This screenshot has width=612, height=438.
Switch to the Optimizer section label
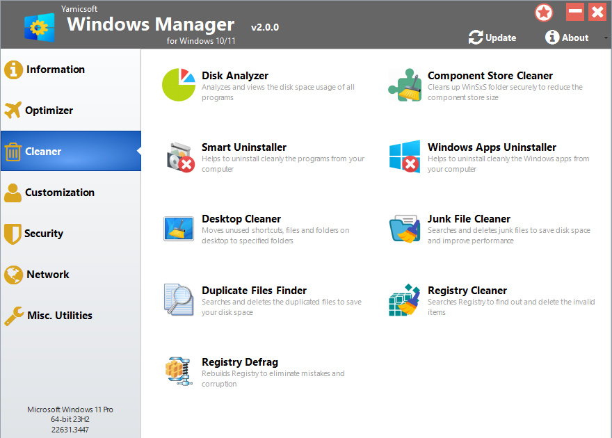pos(49,111)
